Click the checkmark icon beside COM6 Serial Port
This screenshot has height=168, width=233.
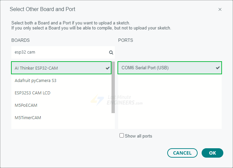coord(218,68)
